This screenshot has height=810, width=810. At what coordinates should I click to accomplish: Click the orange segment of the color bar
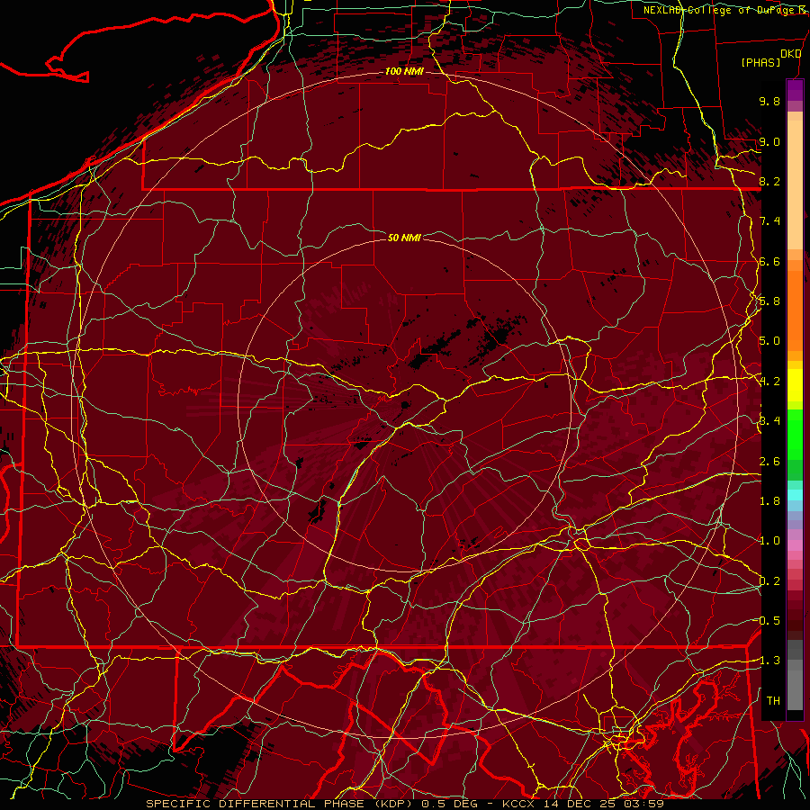pos(795,310)
